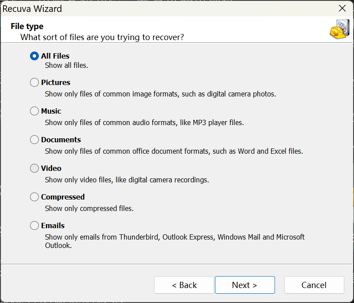Click the Next > button

[245, 285]
